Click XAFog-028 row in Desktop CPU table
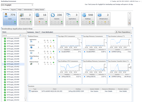 pyautogui.click(x=69, y=76)
